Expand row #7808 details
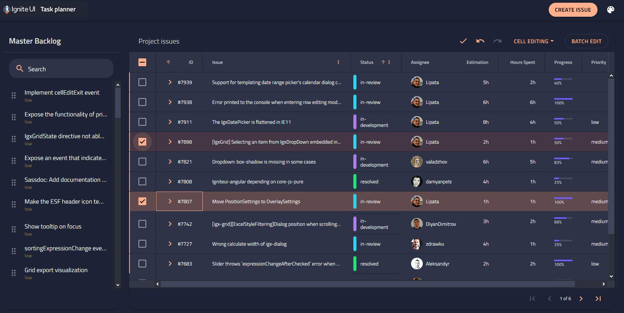The height and width of the screenshot is (313, 624). (x=170, y=181)
